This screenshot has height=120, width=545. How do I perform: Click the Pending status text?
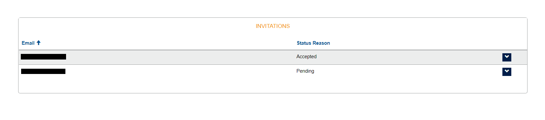point(305,71)
